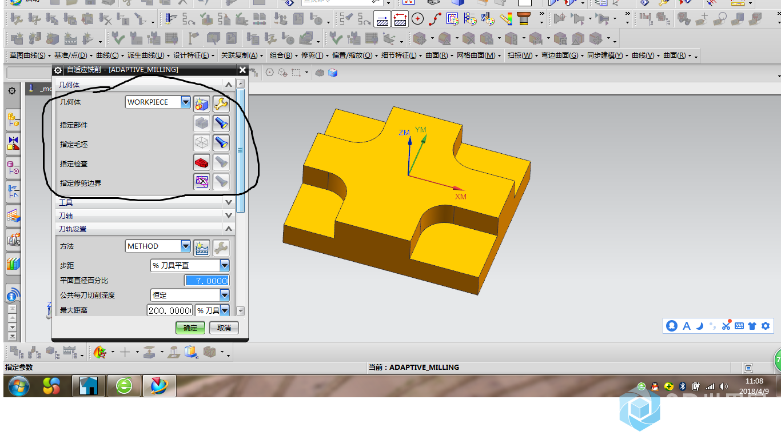Click greyed flashlight in 指定检查 row
The width and height of the screenshot is (781, 439).
point(221,162)
